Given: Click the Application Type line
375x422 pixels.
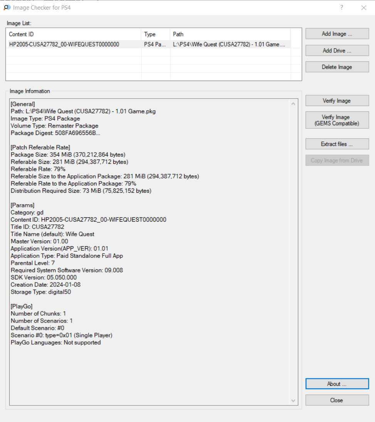Looking at the screenshot, I should click(67, 256).
